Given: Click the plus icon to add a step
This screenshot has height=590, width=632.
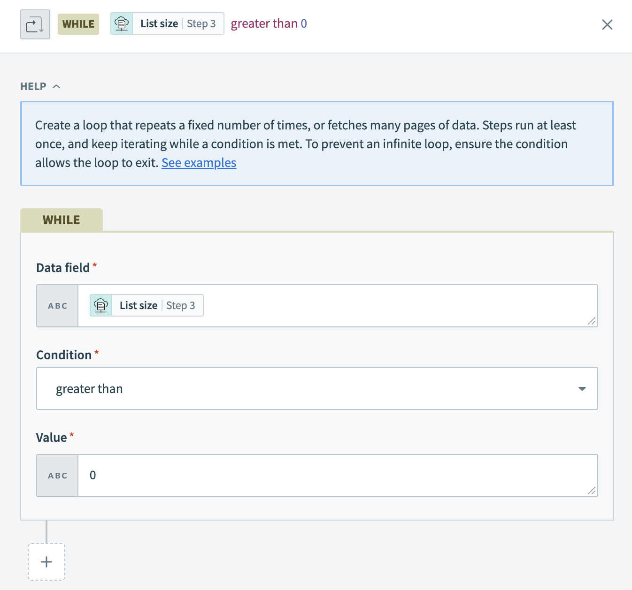Looking at the screenshot, I should point(46,561).
